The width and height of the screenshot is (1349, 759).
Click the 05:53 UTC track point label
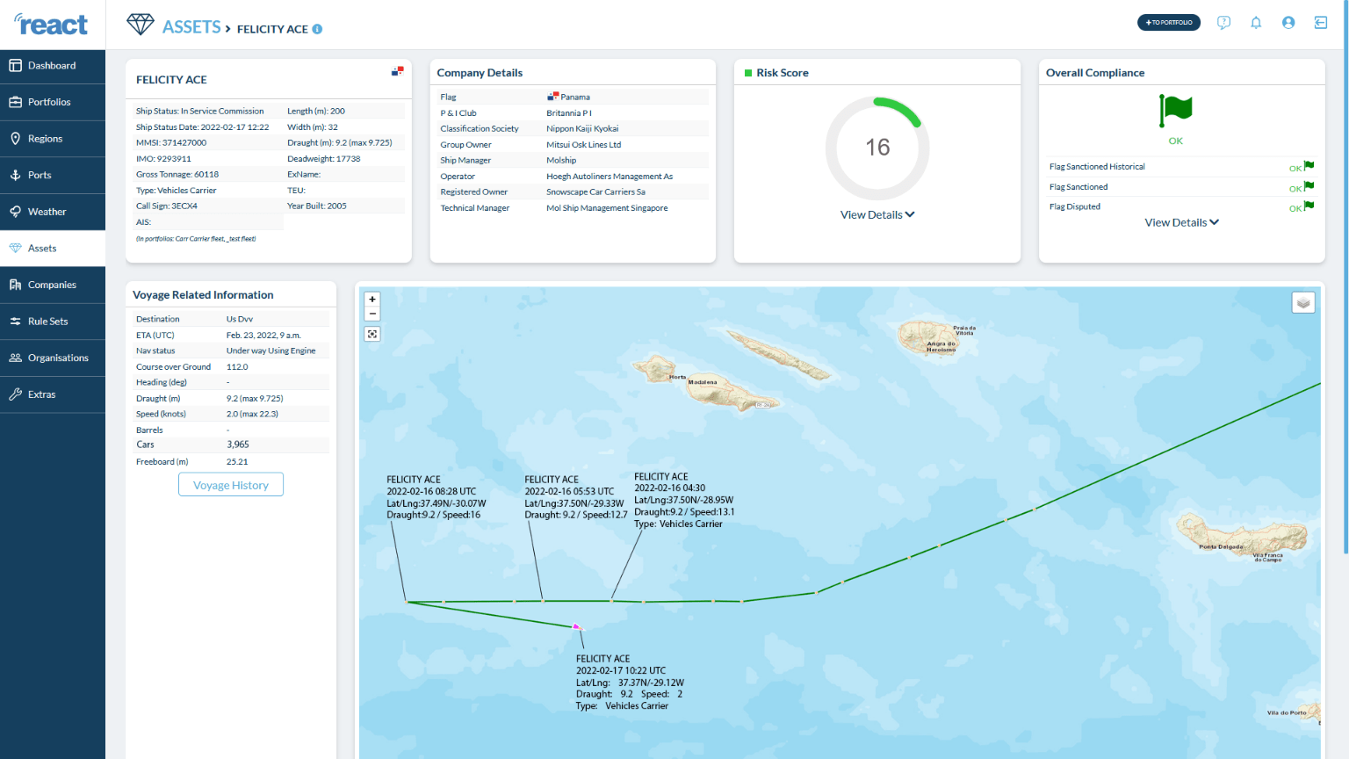[576, 498]
